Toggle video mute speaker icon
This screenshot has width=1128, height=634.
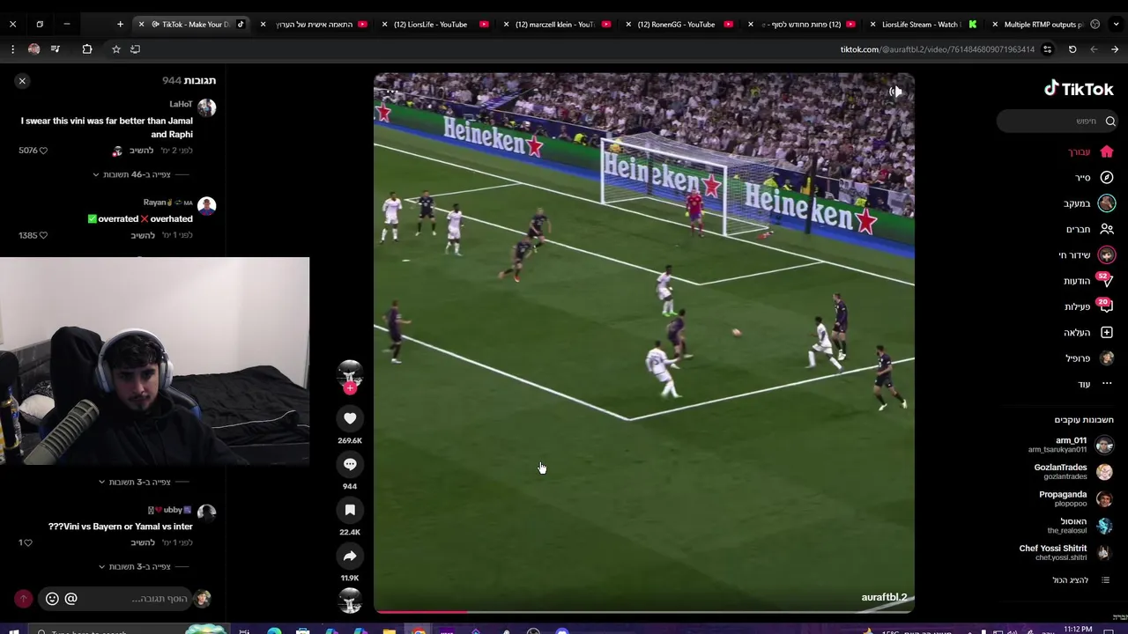(x=895, y=92)
